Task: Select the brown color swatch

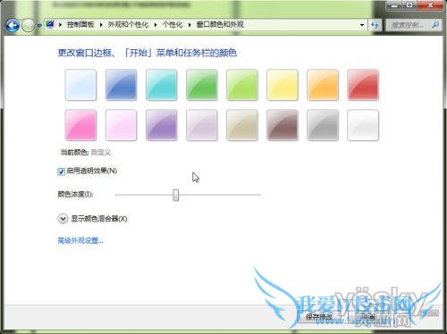Action: click(283, 125)
